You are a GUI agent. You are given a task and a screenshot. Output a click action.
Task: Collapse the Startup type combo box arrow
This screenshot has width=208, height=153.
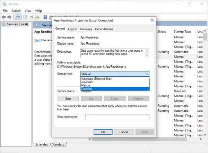(x=147, y=74)
